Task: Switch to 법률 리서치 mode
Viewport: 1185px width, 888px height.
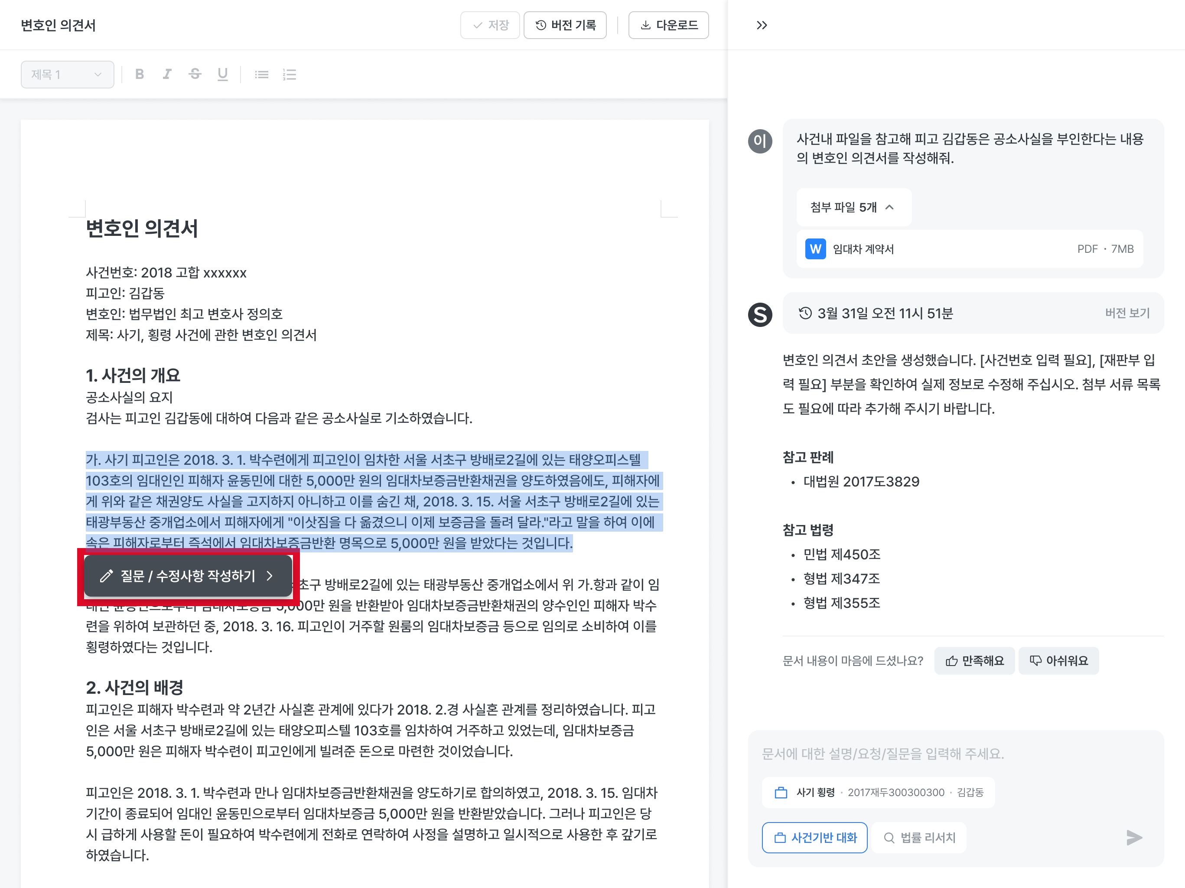Action: click(919, 837)
